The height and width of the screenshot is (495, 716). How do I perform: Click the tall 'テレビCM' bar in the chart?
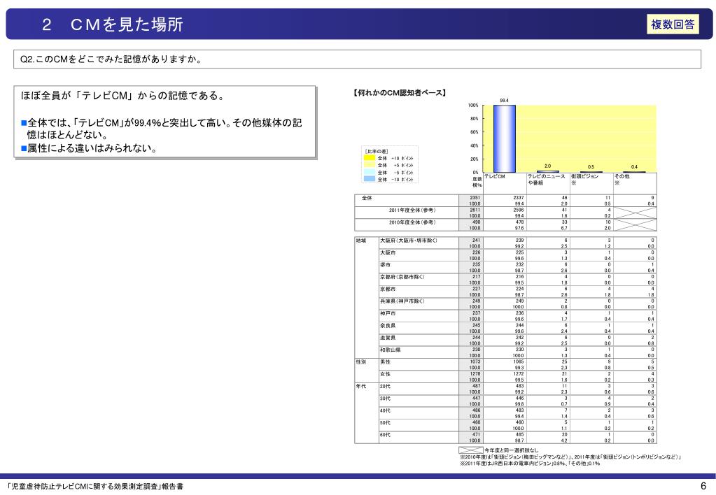[x=504, y=138]
